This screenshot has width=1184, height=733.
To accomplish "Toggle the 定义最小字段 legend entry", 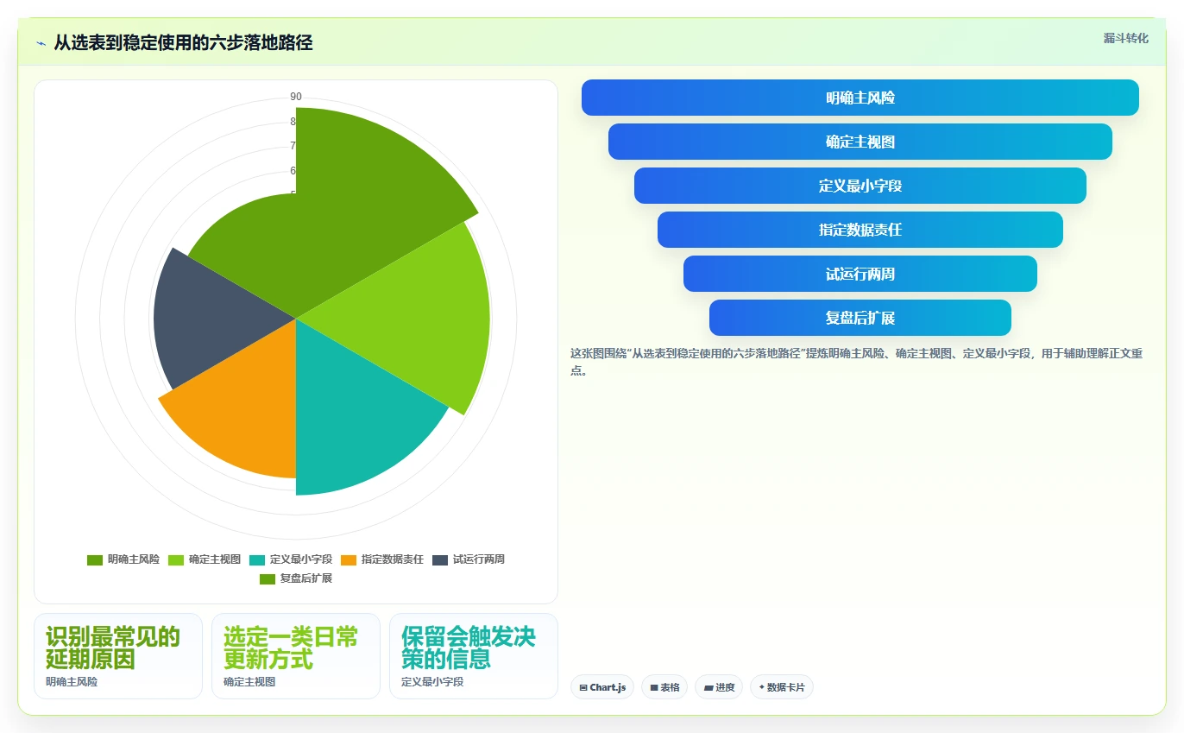I will coord(291,559).
